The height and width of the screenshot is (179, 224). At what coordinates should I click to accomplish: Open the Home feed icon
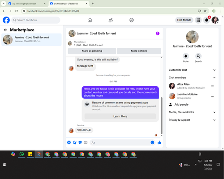click(x=90, y=20)
